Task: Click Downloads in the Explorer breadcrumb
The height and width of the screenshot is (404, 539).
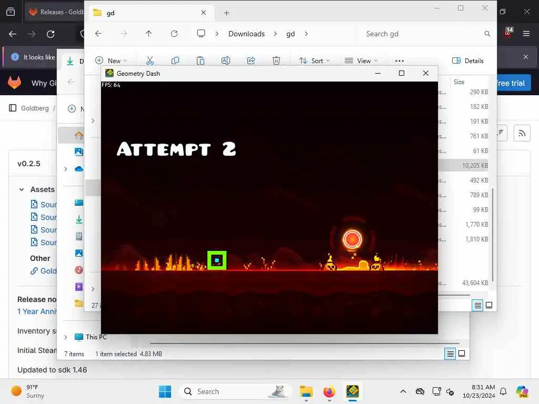Action: pos(246,34)
